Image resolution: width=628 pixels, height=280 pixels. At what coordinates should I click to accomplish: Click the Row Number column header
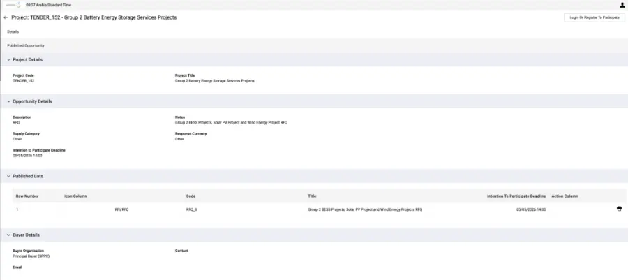(x=27, y=196)
